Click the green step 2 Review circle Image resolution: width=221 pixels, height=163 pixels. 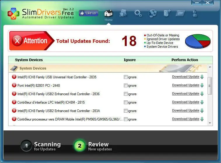[x=80, y=146]
